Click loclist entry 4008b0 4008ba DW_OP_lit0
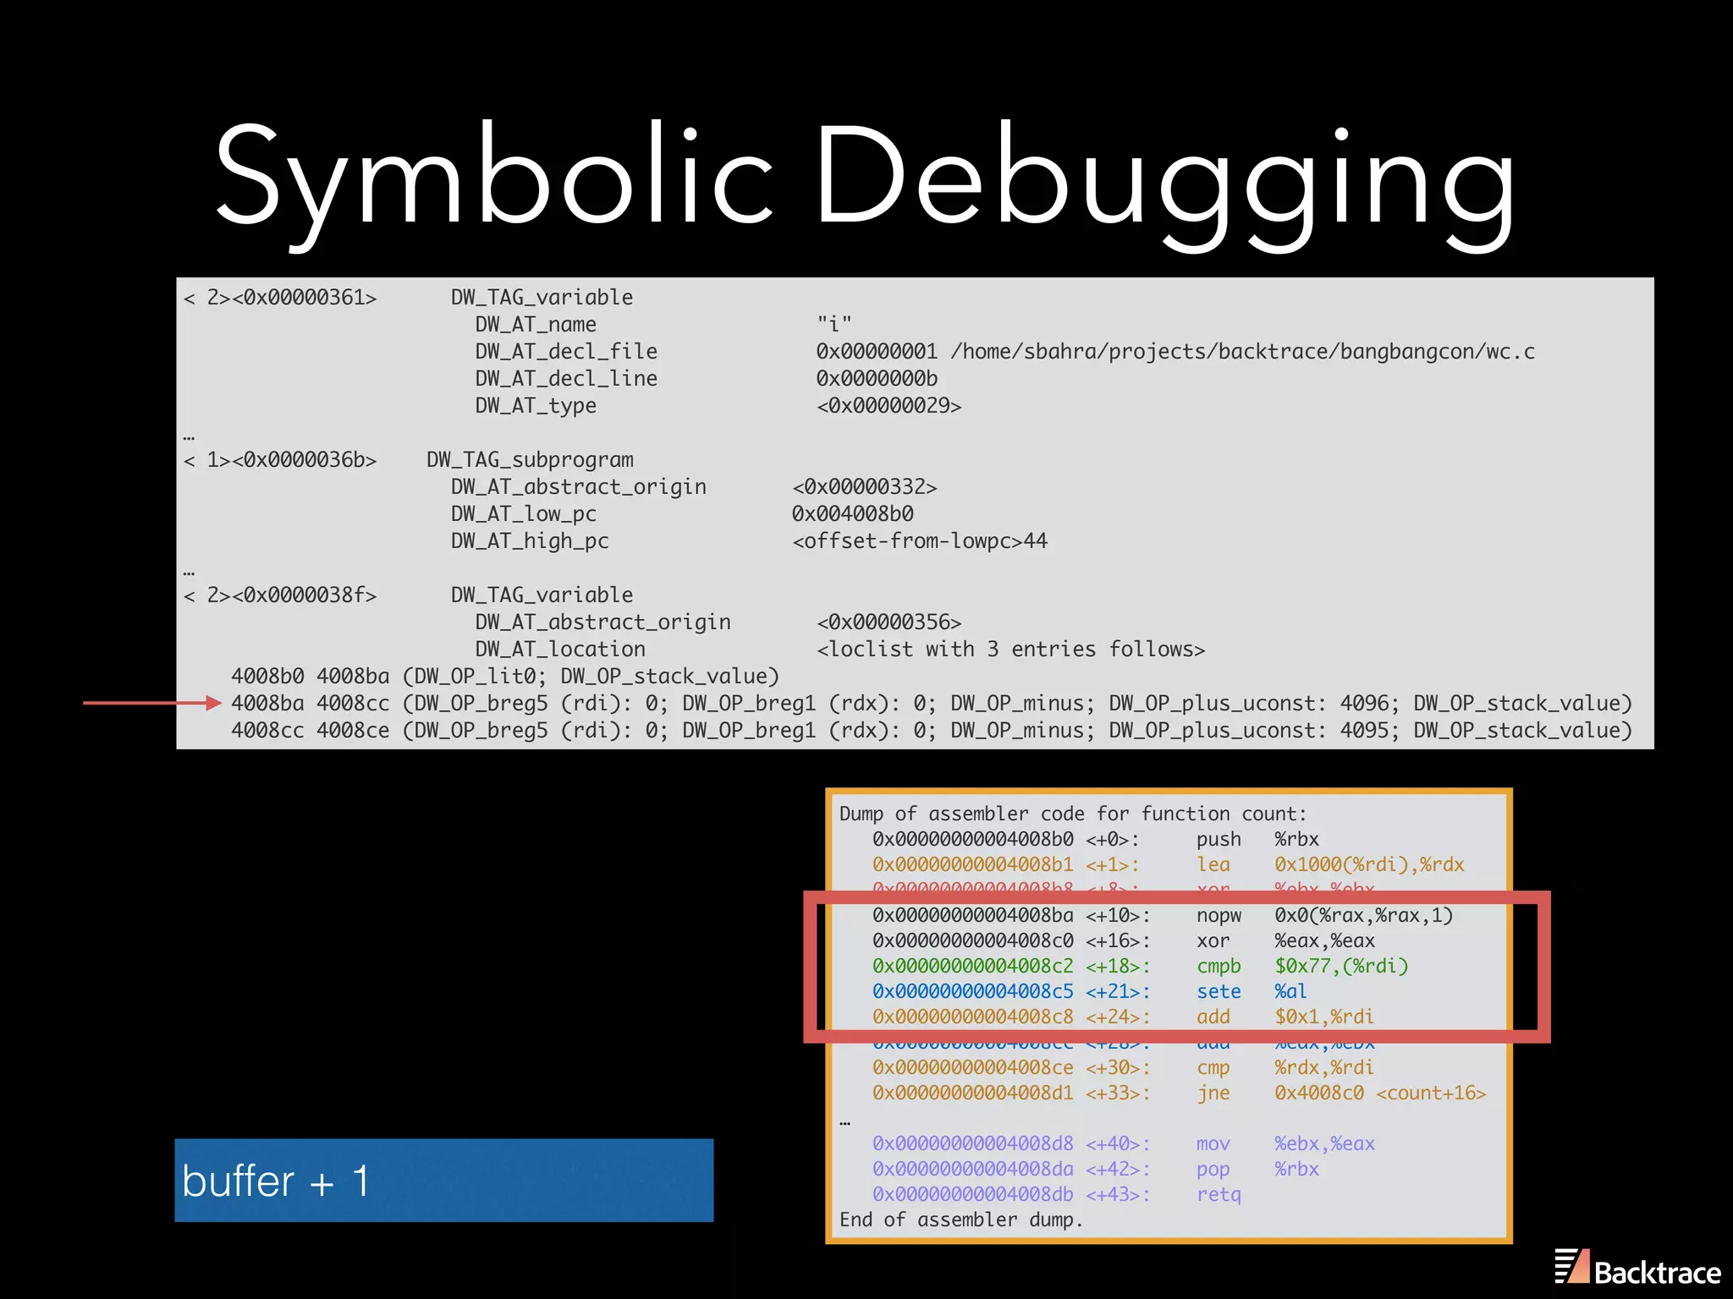The height and width of the screenshot is (1299, 1733). [x=505, y=677]
